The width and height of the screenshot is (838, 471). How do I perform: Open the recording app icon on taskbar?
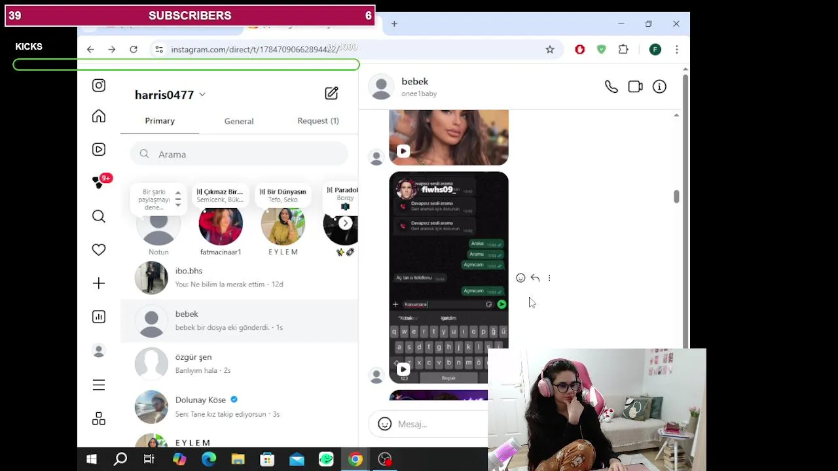coord(385,459)
